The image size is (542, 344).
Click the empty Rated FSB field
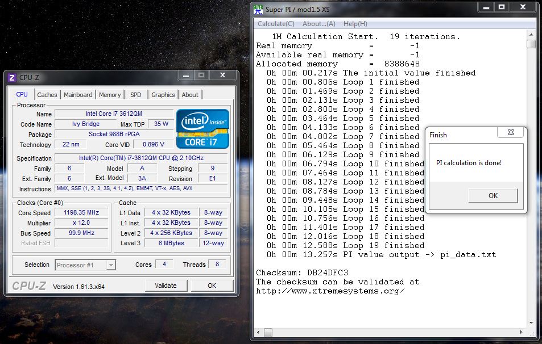pyautogui.click(x=81, y=243)
